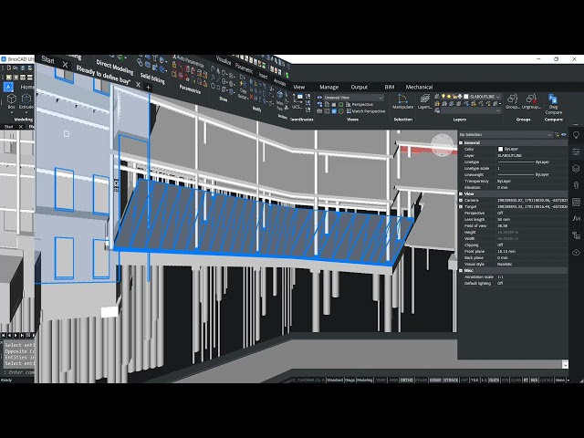Select the Box solid tool

pos(12,101)
